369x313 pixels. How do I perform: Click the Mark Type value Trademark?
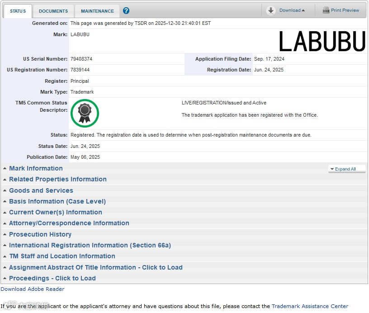point(82,92)
